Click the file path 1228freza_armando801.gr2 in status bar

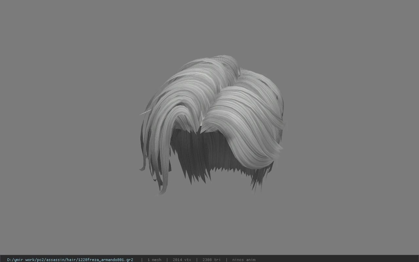point(70,260)
